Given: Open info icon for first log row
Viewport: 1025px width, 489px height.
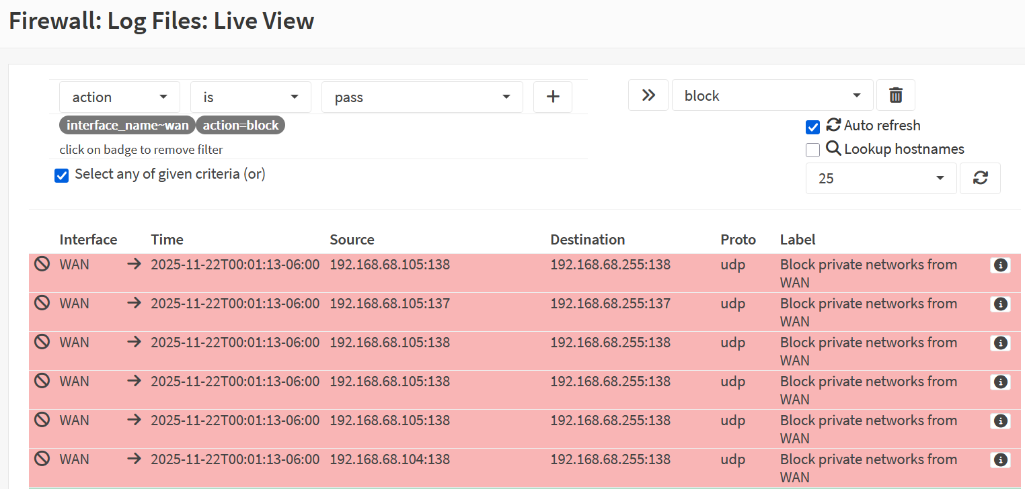Looking at the screenshot, I should (x=1000, y=266).
